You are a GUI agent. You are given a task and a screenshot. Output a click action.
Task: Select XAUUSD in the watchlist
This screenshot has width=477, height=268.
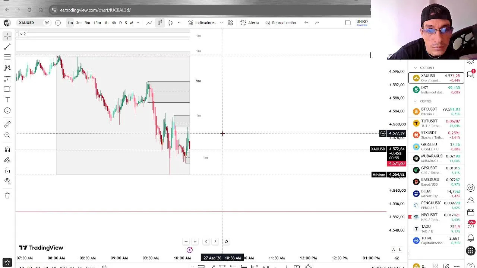(x=436, y=78)
